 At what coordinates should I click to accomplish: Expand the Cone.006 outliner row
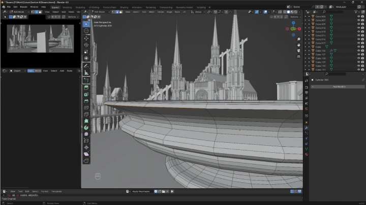(309, 17)
